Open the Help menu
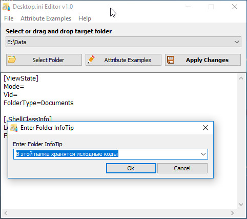The width and height of the screenshot is (247, 219). coord(85,18)
